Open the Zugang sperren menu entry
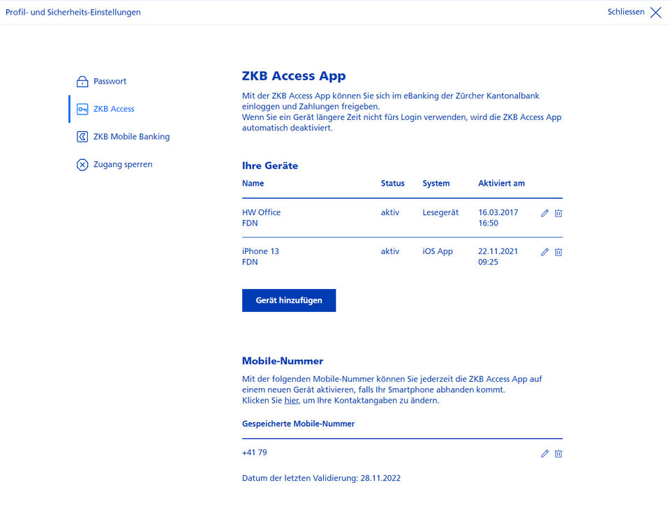 pyautogui.click(x=123, y=165)
